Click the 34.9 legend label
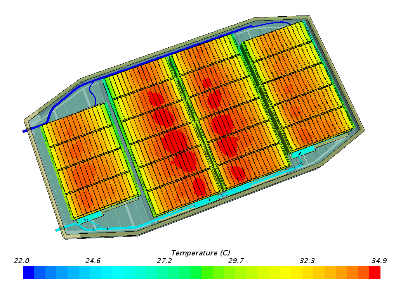Viewport: 396px width, 288px height. (379, 261)
